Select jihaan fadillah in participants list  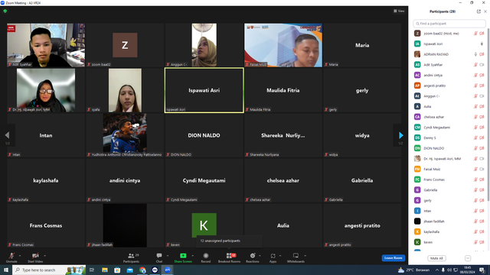[x=449, y=222]
